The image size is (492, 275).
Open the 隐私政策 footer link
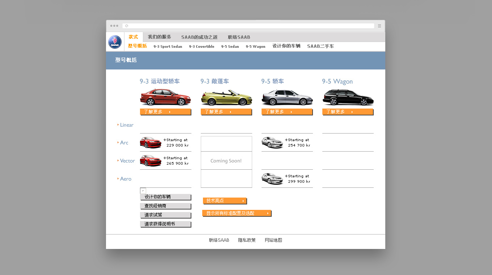tap(247, 240)
